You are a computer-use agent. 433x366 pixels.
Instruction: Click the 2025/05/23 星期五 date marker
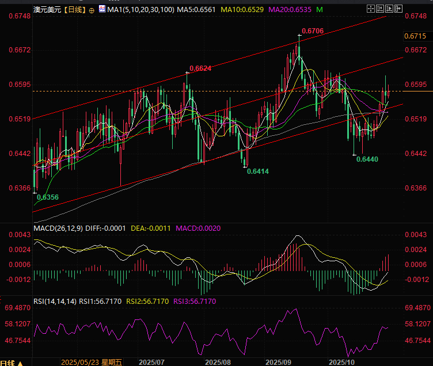point(91,363)
